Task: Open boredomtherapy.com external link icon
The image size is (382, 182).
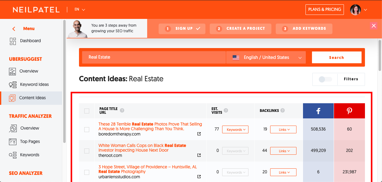Action: pos(199,134)
